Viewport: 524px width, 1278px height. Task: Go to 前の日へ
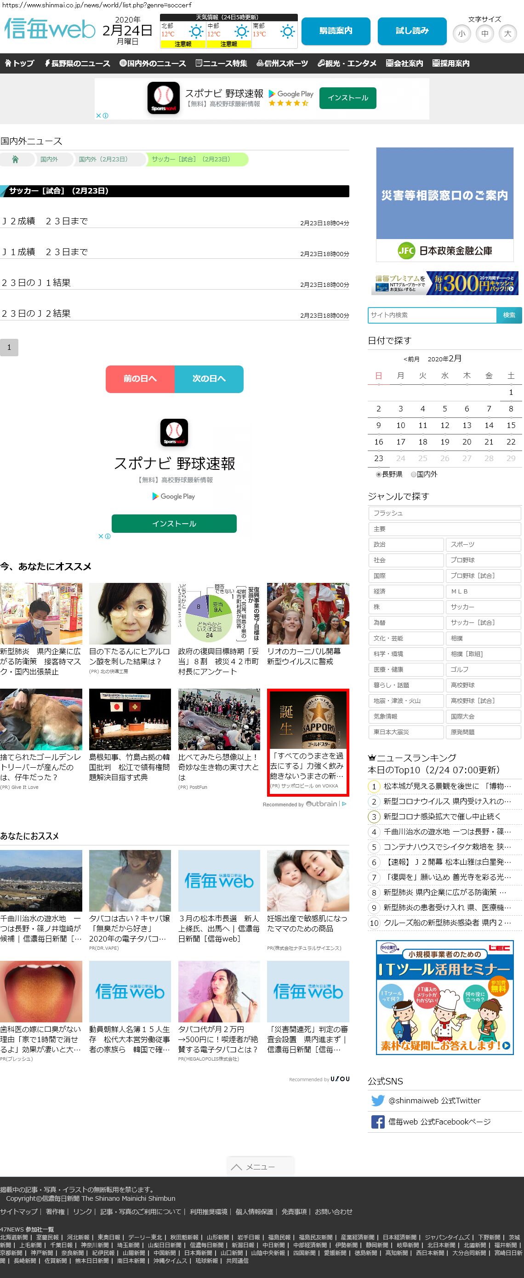140,379
